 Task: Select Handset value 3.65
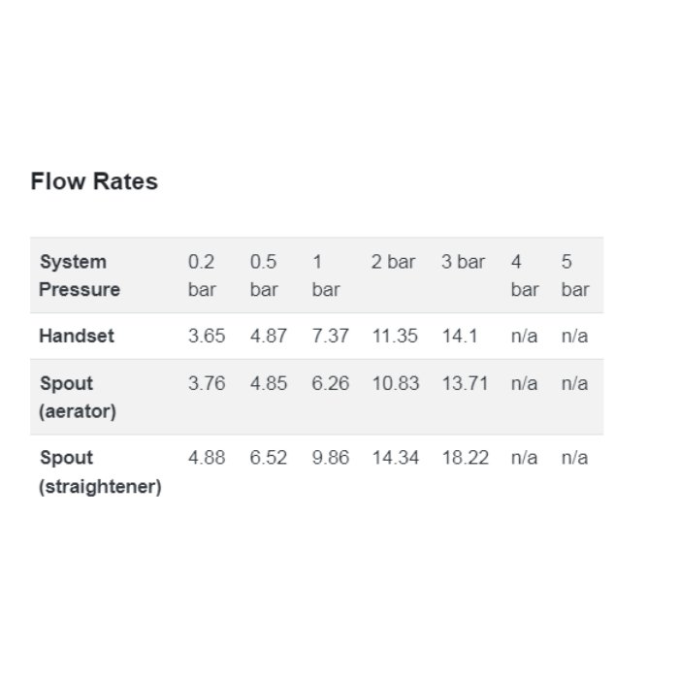[207, 336]
